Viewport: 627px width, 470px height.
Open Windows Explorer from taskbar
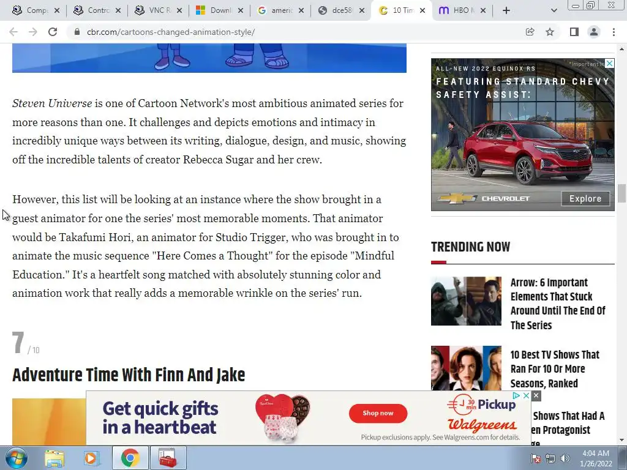(x=54, y=458)
